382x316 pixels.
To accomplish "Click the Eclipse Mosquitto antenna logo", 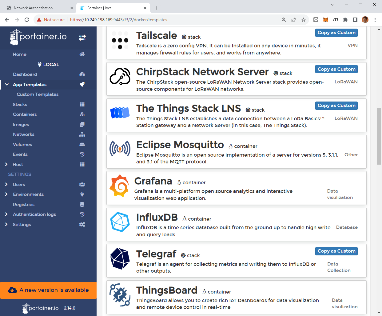I will click(120, 149).
